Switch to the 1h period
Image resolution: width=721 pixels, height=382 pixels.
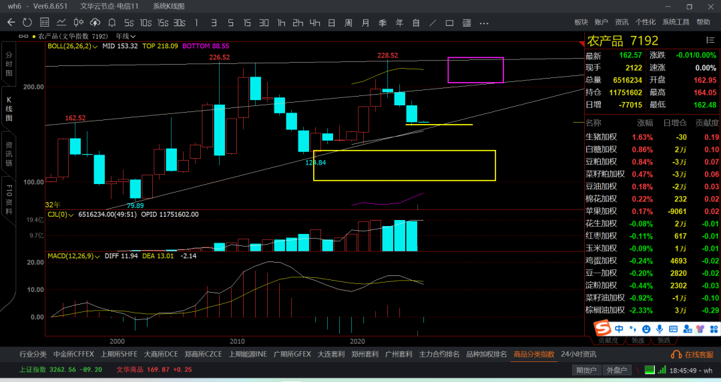click(x=281, y=23)
